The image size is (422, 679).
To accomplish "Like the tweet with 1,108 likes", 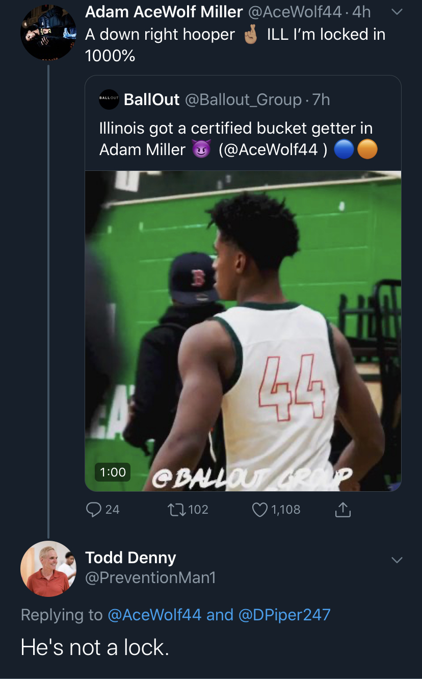I will (x=260, y=509).
